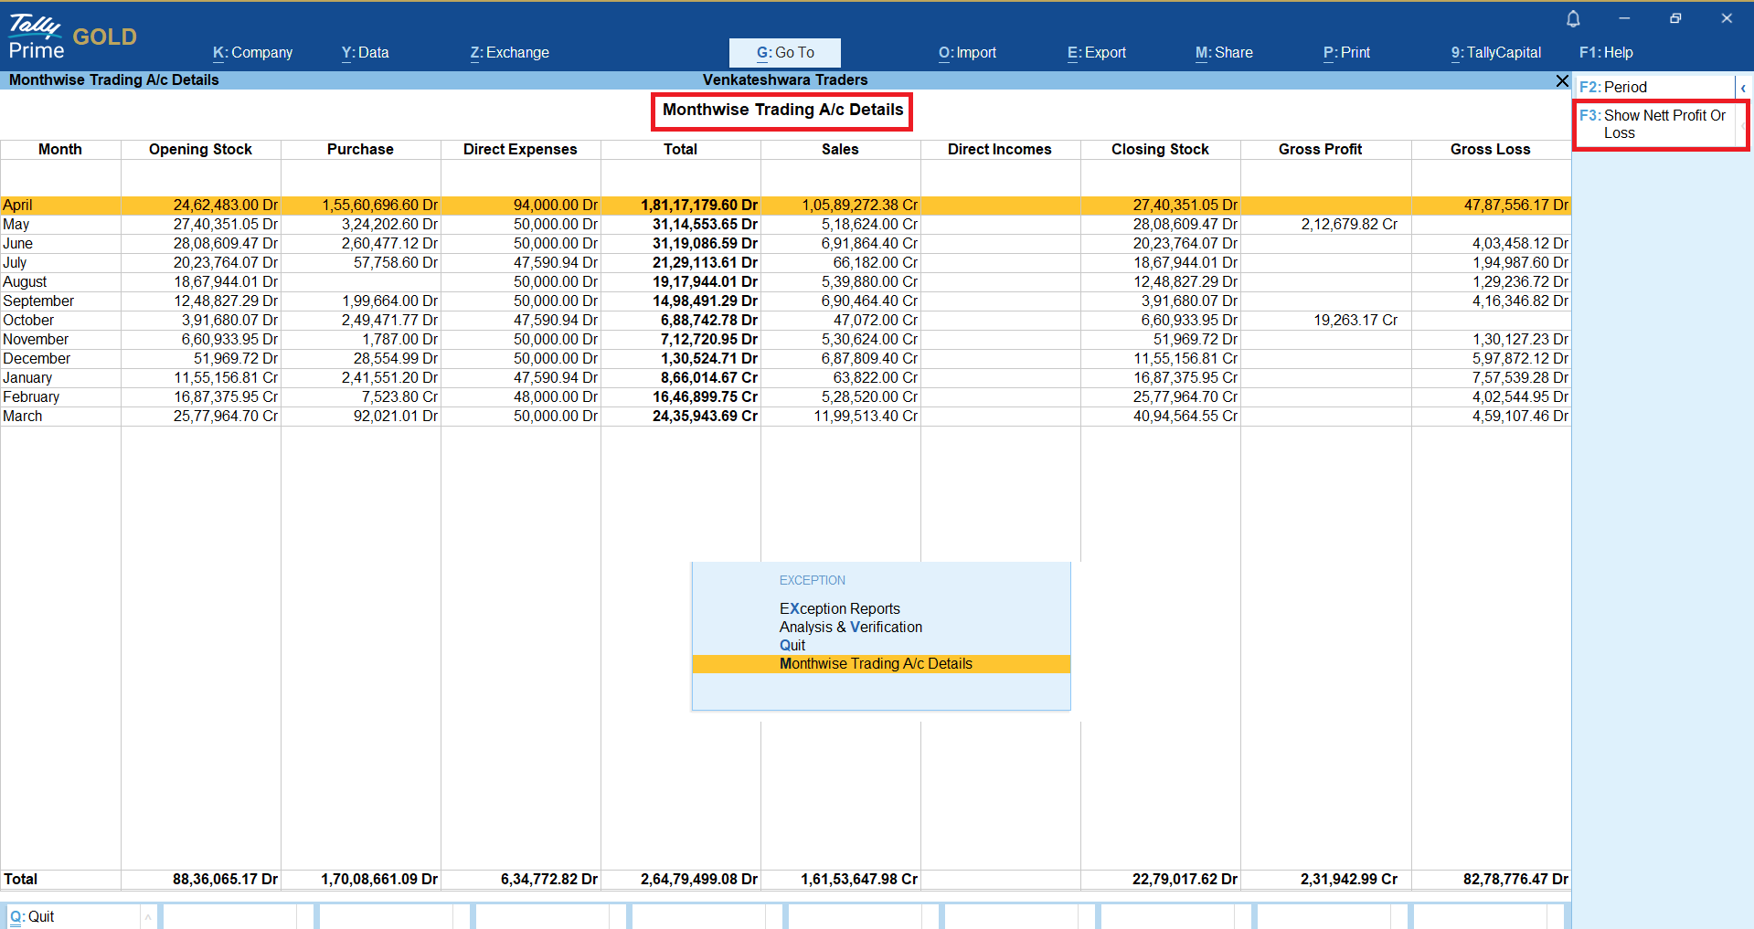Select Exception Reports in popup menu
This screenshot has height=929, width=1754.
839,609
